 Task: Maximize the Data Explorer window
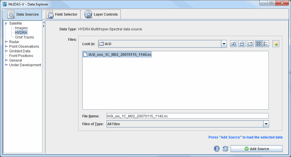pyautogui.click(x=271, y=3)
